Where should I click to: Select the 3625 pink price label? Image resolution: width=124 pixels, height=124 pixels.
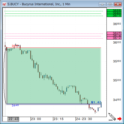(x=114, y=33)
